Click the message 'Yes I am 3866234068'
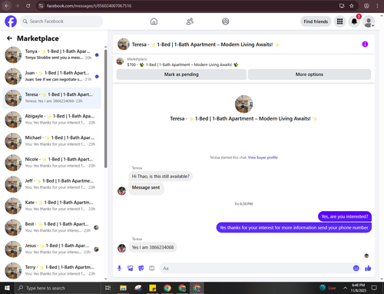This screenshot has width=384, height=294. [153, 247]
